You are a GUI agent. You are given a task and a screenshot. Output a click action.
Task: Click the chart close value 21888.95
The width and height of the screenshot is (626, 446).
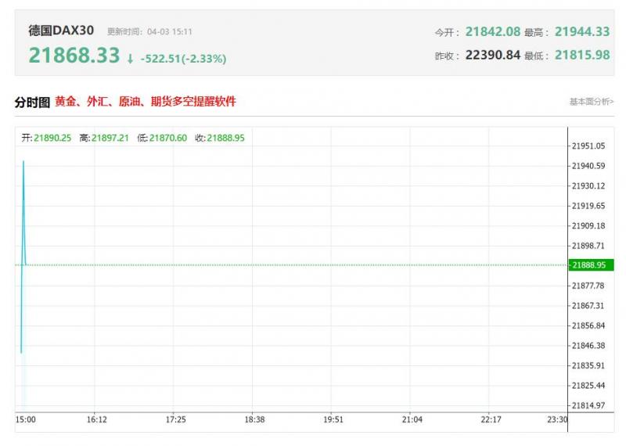click(x=225, y=138)
